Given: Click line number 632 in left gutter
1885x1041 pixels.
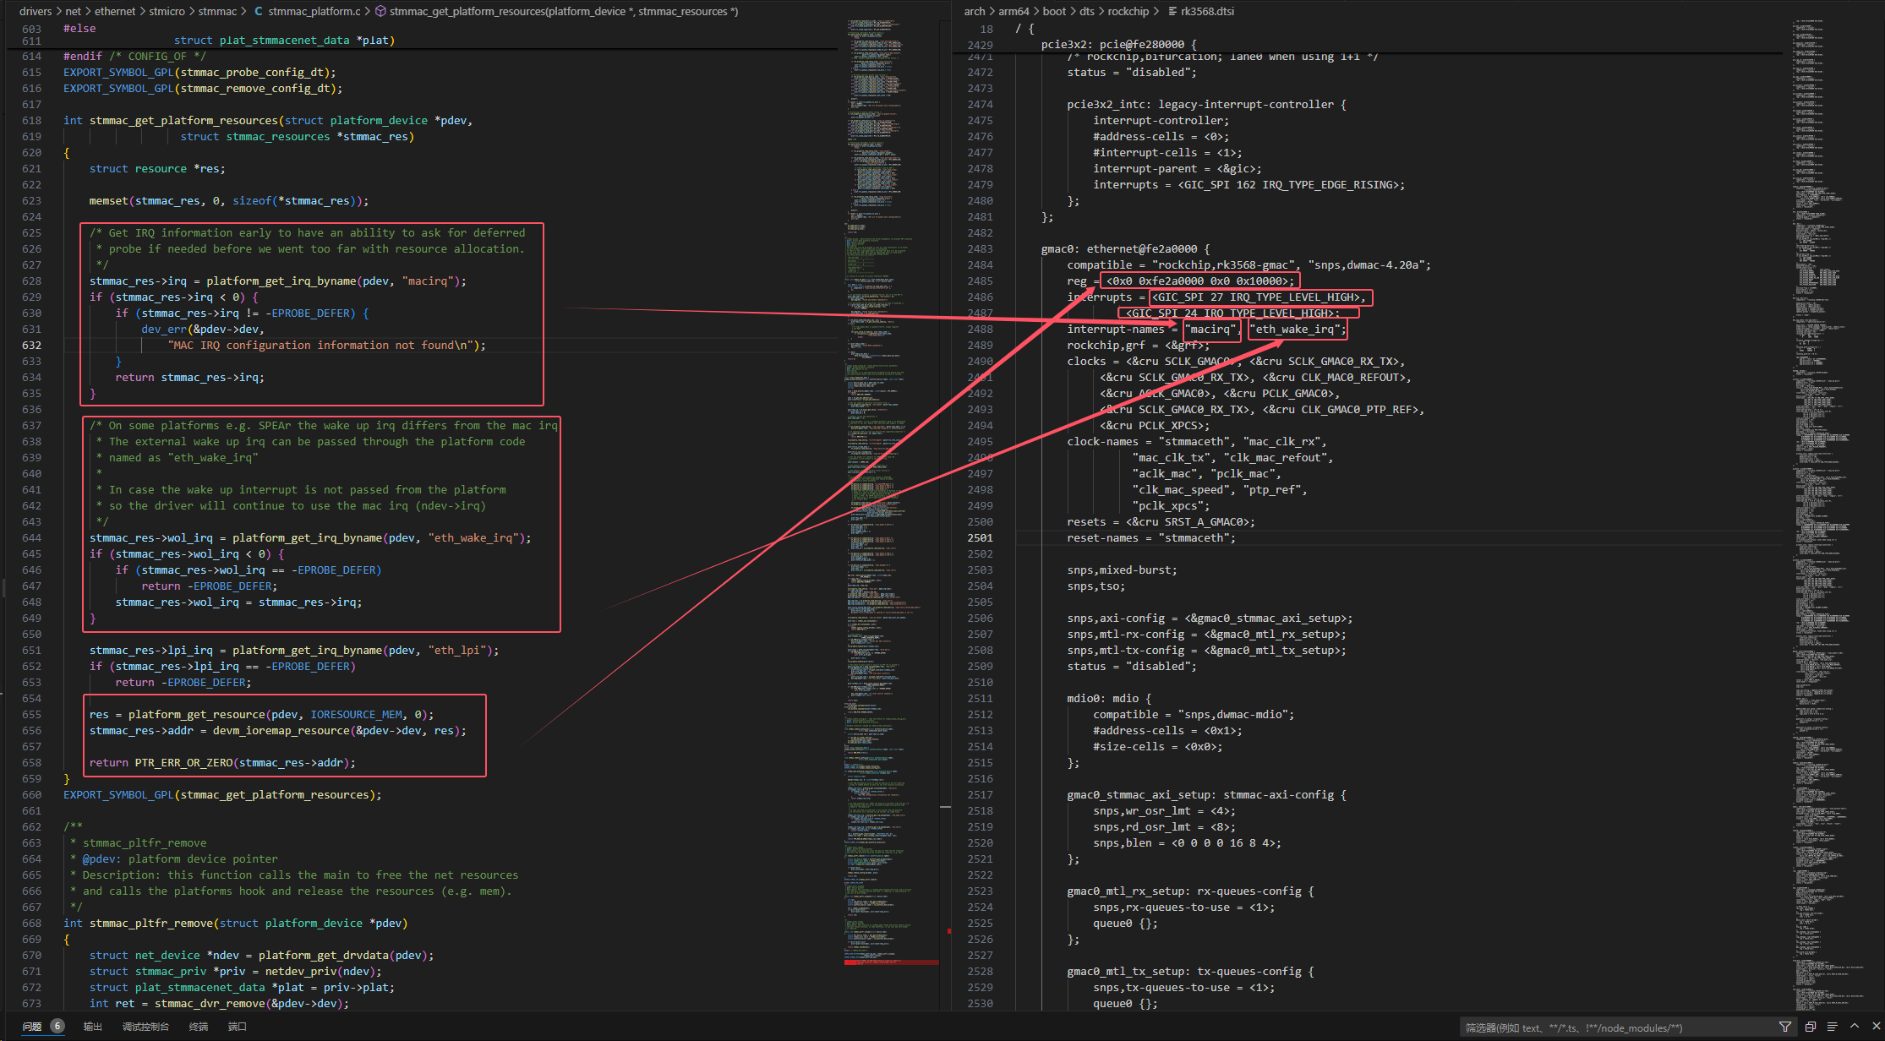Looking at the screenshot, I should tap(31, 345).
